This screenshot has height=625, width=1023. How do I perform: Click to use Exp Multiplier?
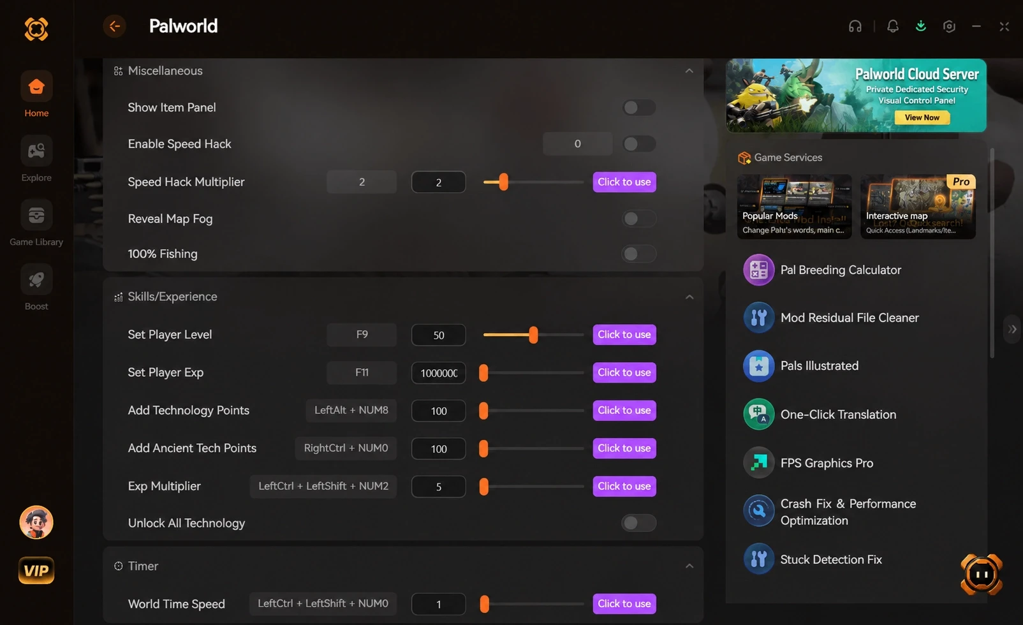pyautogui.click(x=624, y=487)
